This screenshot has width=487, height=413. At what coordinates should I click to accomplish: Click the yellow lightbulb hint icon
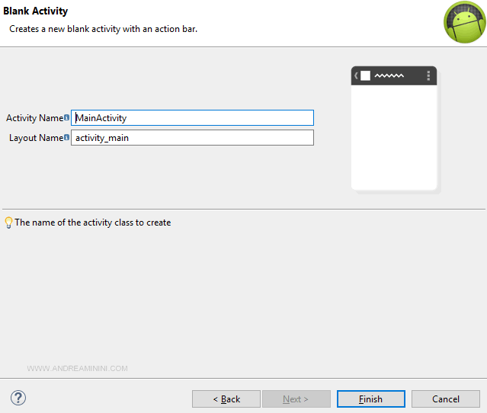click(8, 223)
